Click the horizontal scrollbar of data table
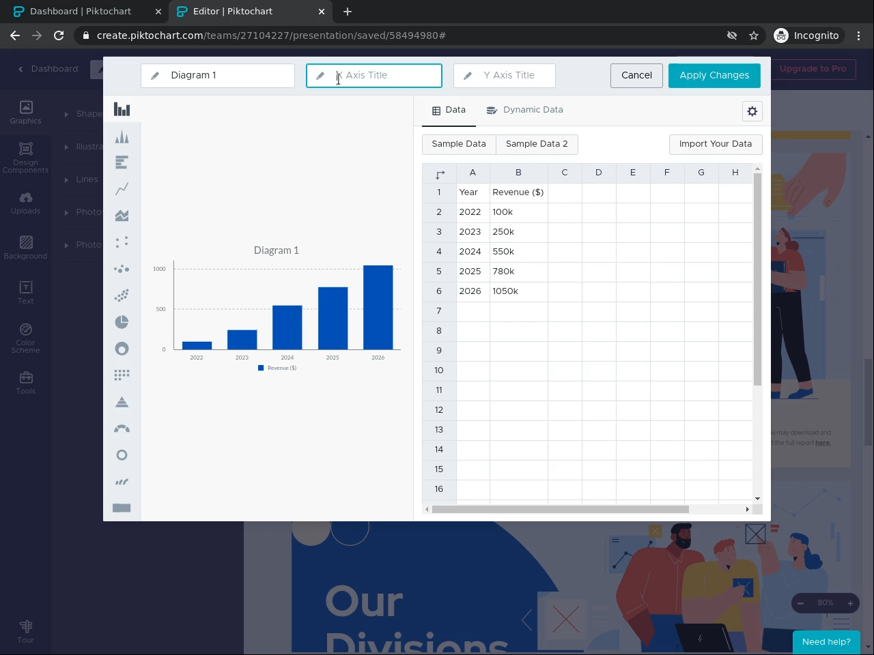Screen dimensions: 874x655 click(x=560, y=509)
